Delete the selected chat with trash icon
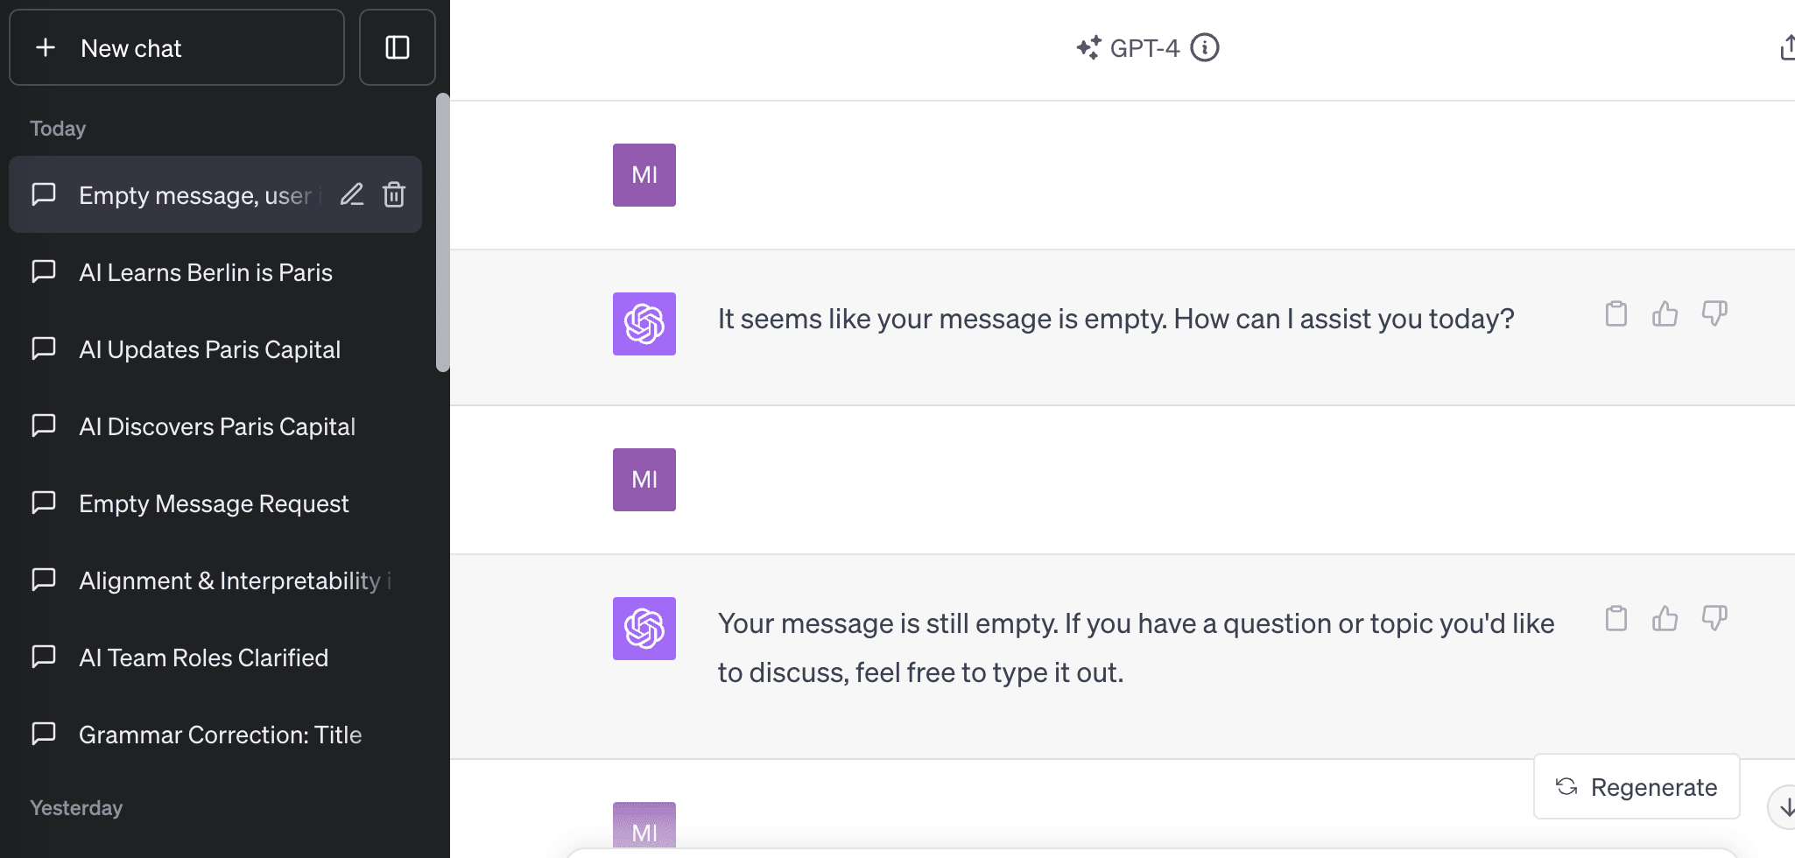 pos(394,194)
